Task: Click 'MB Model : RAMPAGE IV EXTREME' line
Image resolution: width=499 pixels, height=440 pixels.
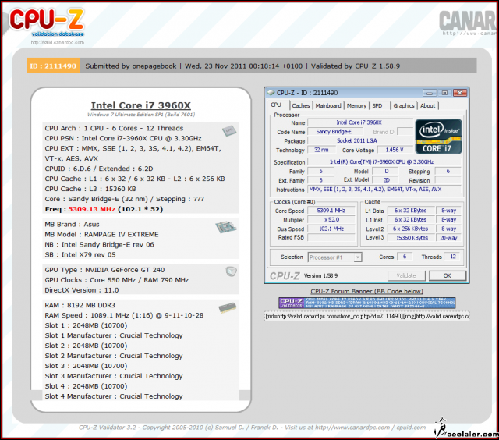Action: pos(101,235)
